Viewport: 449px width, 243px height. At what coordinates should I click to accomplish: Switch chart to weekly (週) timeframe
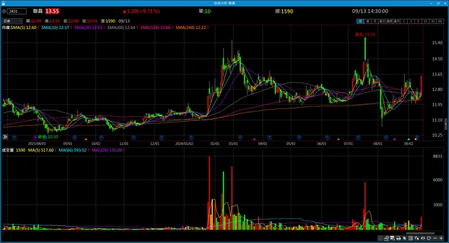pos(368,21)
